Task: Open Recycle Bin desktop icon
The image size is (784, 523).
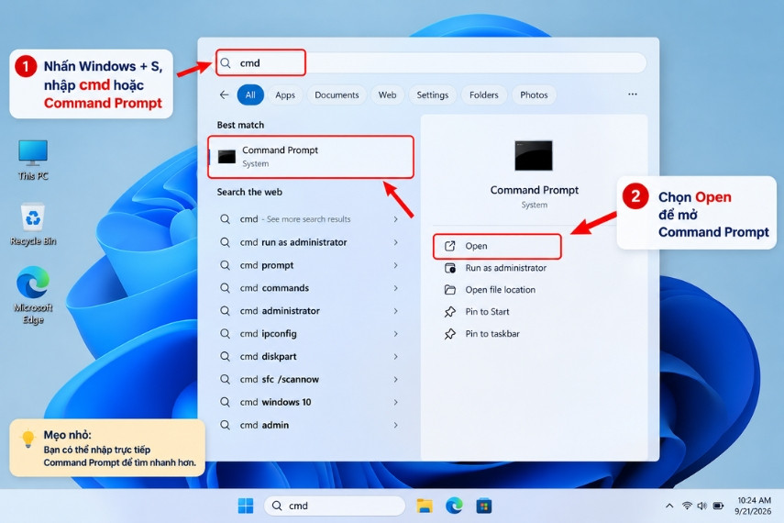Action: pyautogui.click(x=33, y=224)
